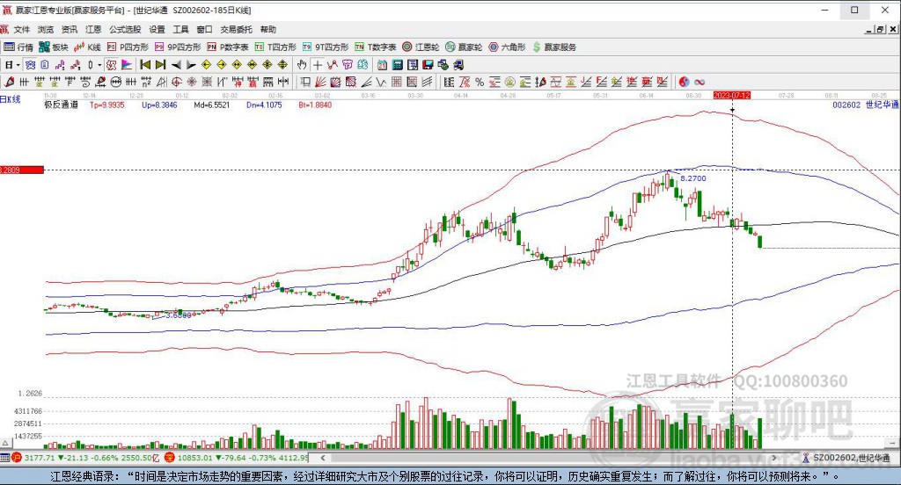Open the 板块 sector view

pyautogui.click(x=54, y=47)
